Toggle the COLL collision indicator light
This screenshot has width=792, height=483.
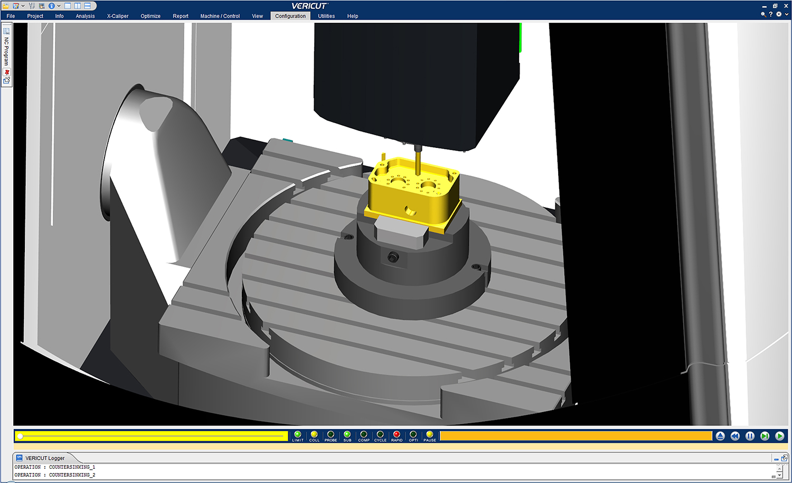[x=314, y=434]
